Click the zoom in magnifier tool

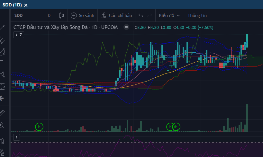pyautogui.click(x=2, y=125)
